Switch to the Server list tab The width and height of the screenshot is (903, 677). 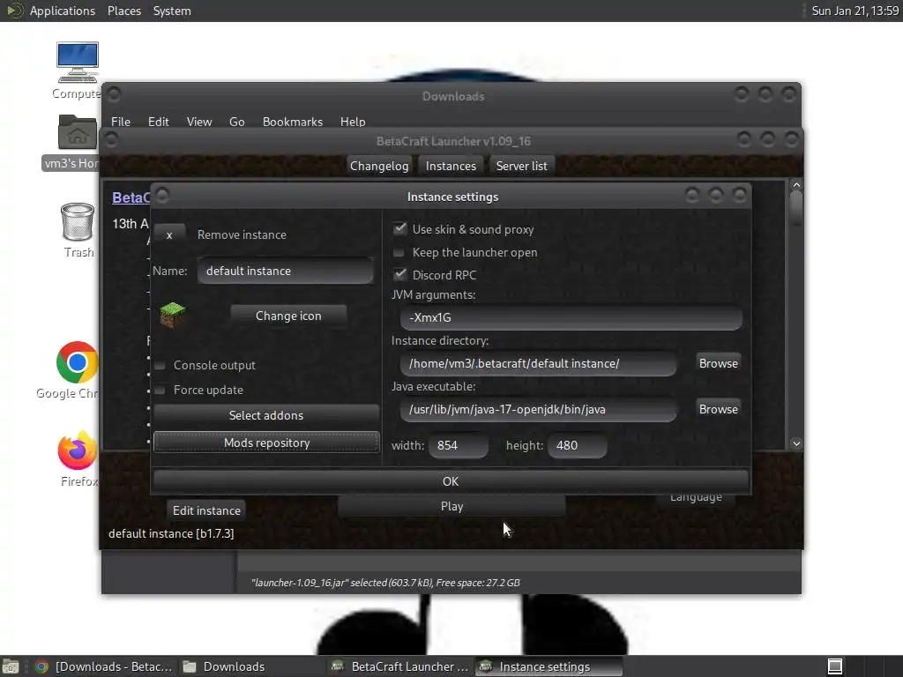click(522, 166)
